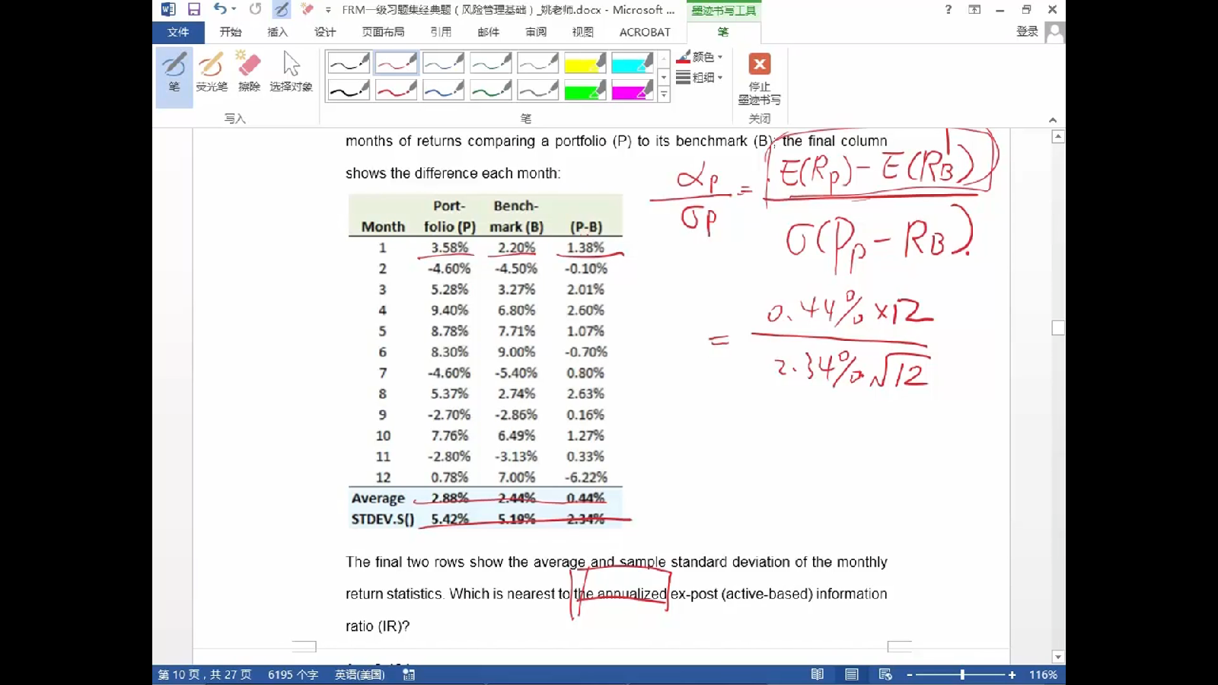Switch to the 插入 Insert tab
Image resolution: width=1218 pixels, height=685 pixels.
coord(278,32)
